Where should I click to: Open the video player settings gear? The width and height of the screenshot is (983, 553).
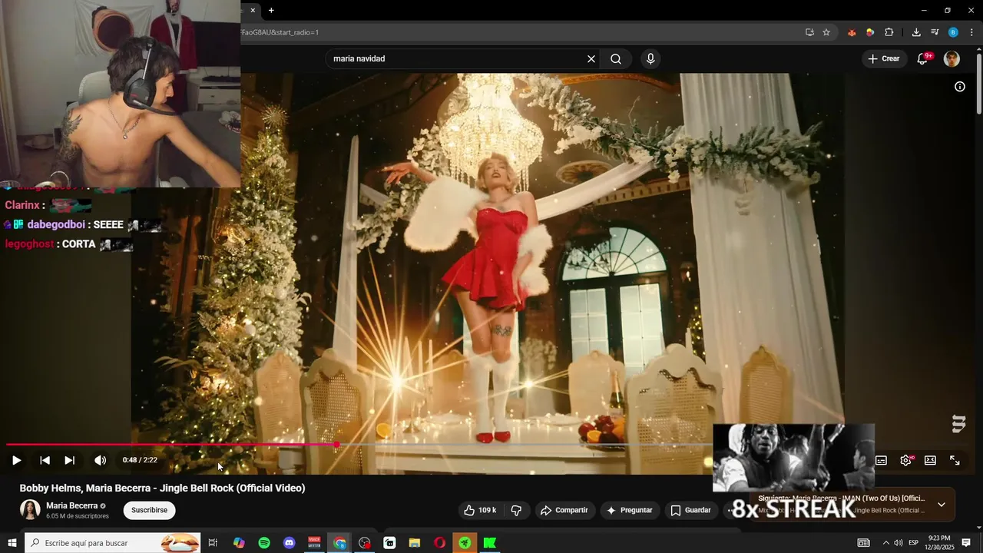point(906,460)
